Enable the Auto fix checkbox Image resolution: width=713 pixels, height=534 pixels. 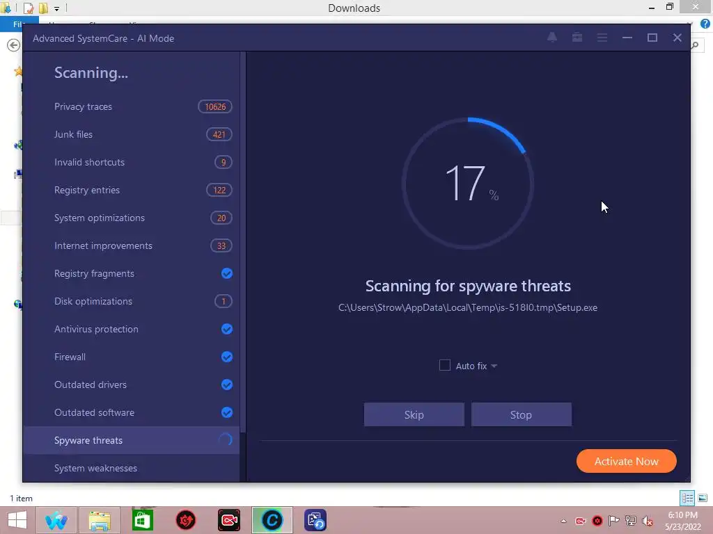click(445, 365)
